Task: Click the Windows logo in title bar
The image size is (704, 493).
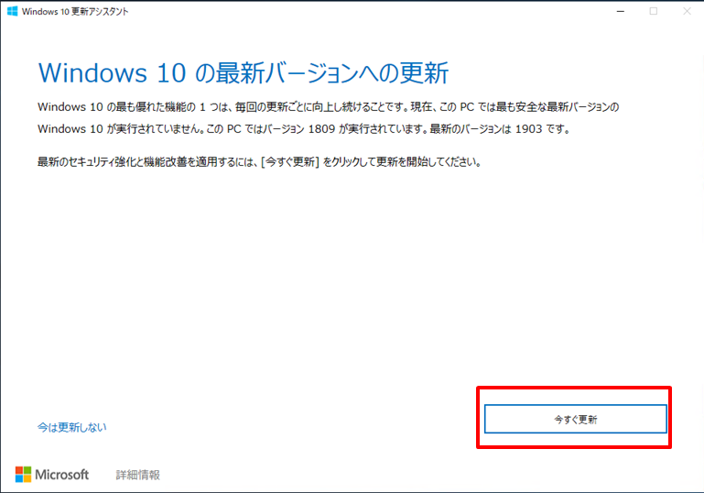Action: pyautogui.click(x=12, y=11)
